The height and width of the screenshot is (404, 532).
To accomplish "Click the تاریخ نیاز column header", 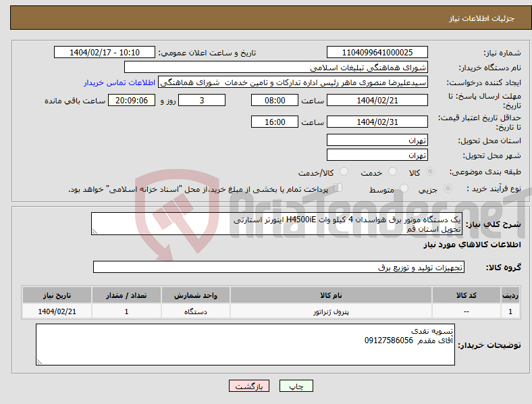I will click(57, 295).
